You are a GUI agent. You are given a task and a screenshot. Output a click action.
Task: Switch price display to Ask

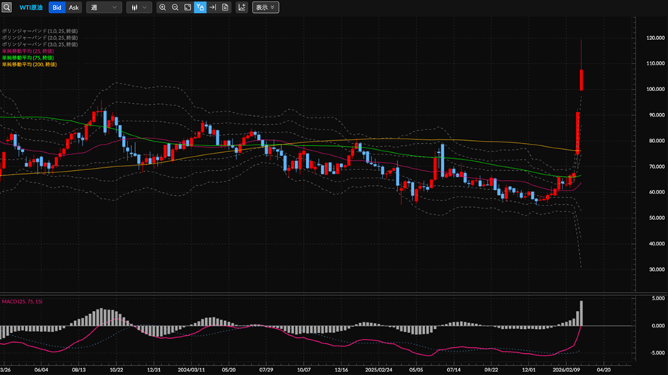pos(74,8)
